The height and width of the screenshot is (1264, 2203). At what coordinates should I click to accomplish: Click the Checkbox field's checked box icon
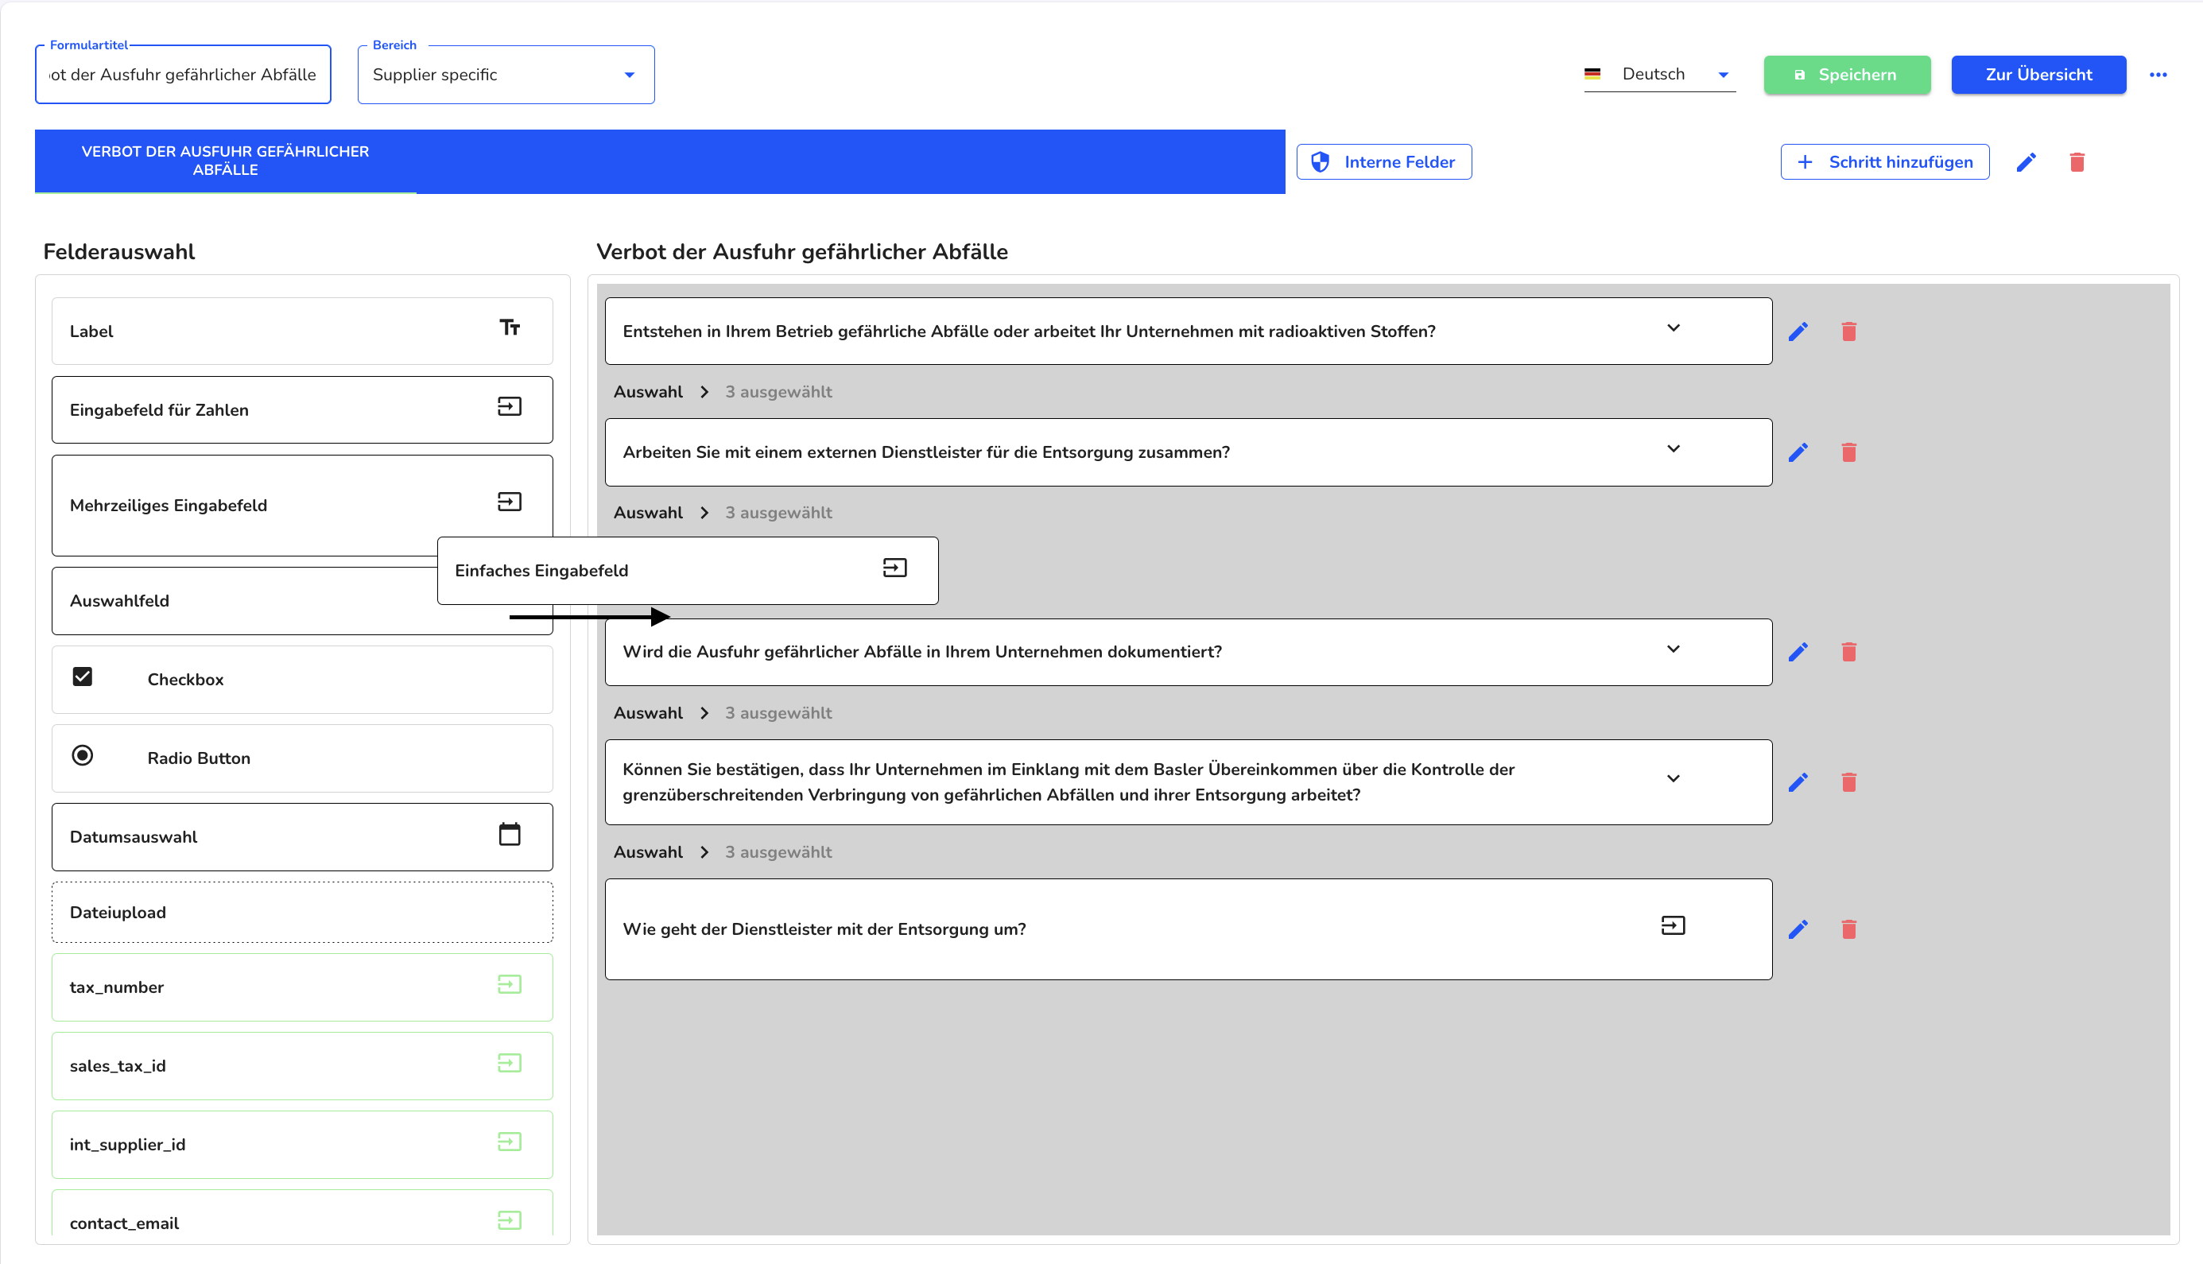[83, 677]
